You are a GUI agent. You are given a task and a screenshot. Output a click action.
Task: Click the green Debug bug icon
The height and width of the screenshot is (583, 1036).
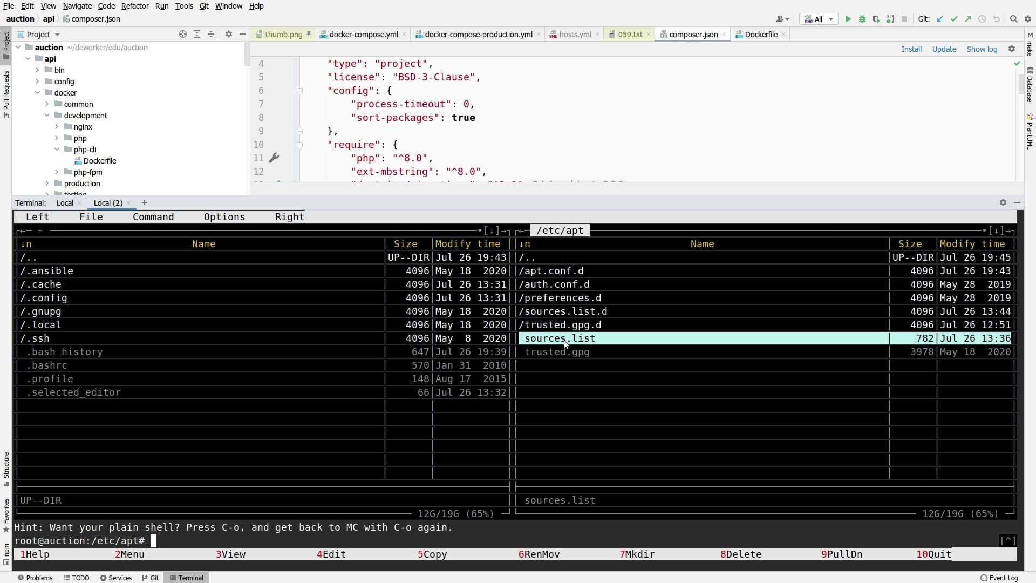click(862, 19)
